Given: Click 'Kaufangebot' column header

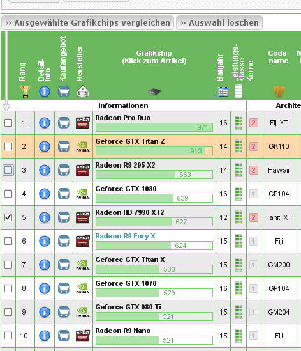Looking at the screenshot, I should (x=63, y=59).
